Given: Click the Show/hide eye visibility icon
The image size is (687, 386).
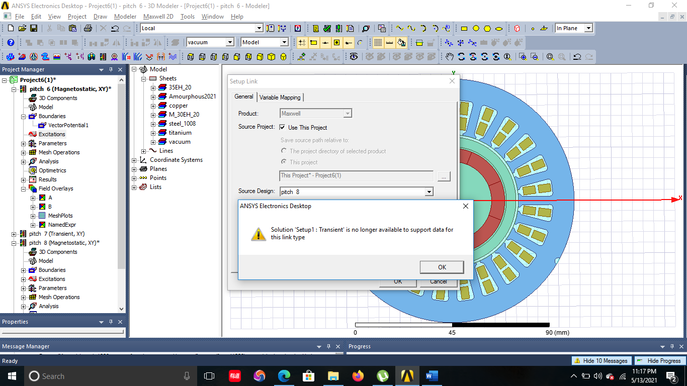Looking at the screenshot, I should pyautogui.click(x=354, y=56).
